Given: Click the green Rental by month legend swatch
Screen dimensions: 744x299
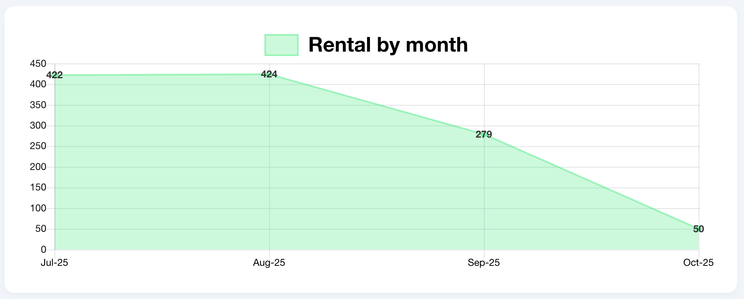Looking at the screenshot, I should coord(281,45).
